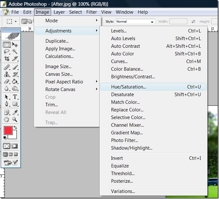219x199 pixels.
Task: Select the Rectangular Marquee tool in toolbox
Action: tap(7, 45)
